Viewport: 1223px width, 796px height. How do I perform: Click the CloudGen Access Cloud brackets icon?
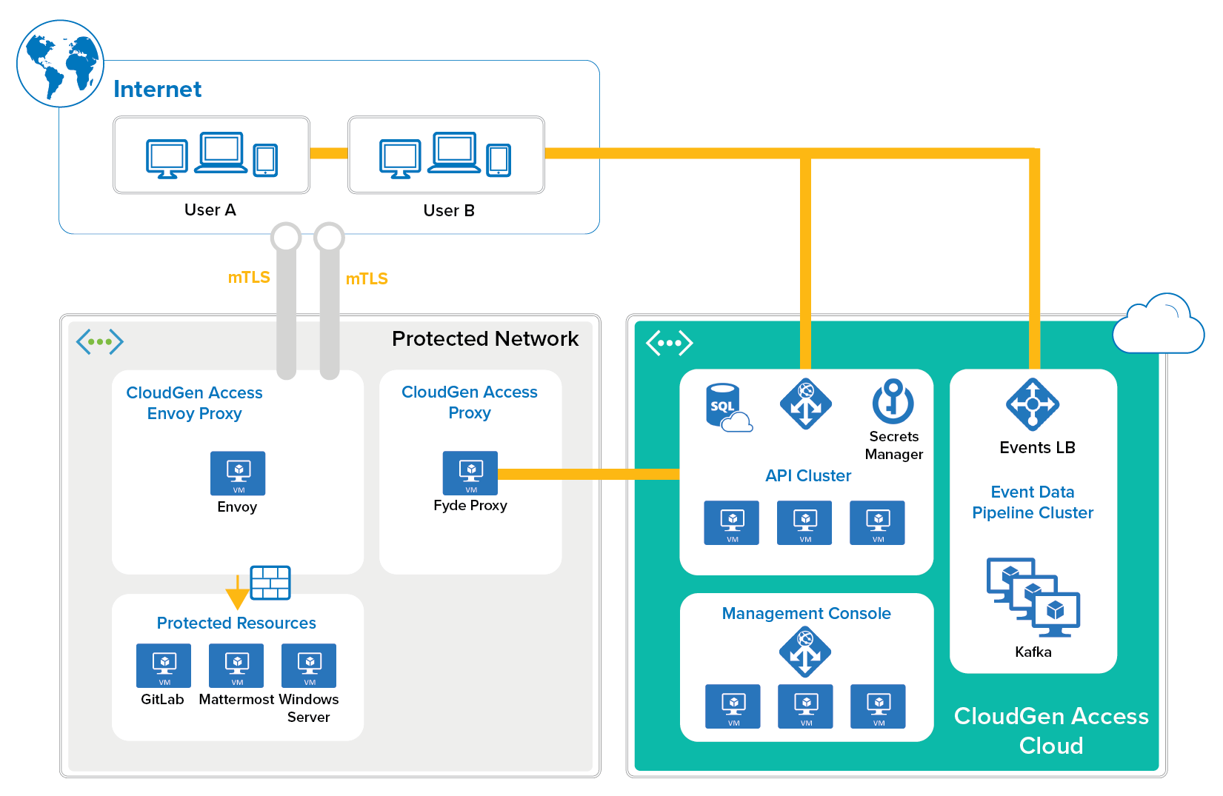tap(670, 343)
